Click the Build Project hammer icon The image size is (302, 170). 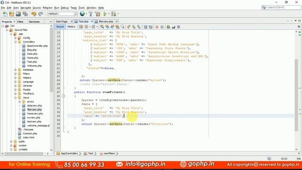click(x=91, y=14)
